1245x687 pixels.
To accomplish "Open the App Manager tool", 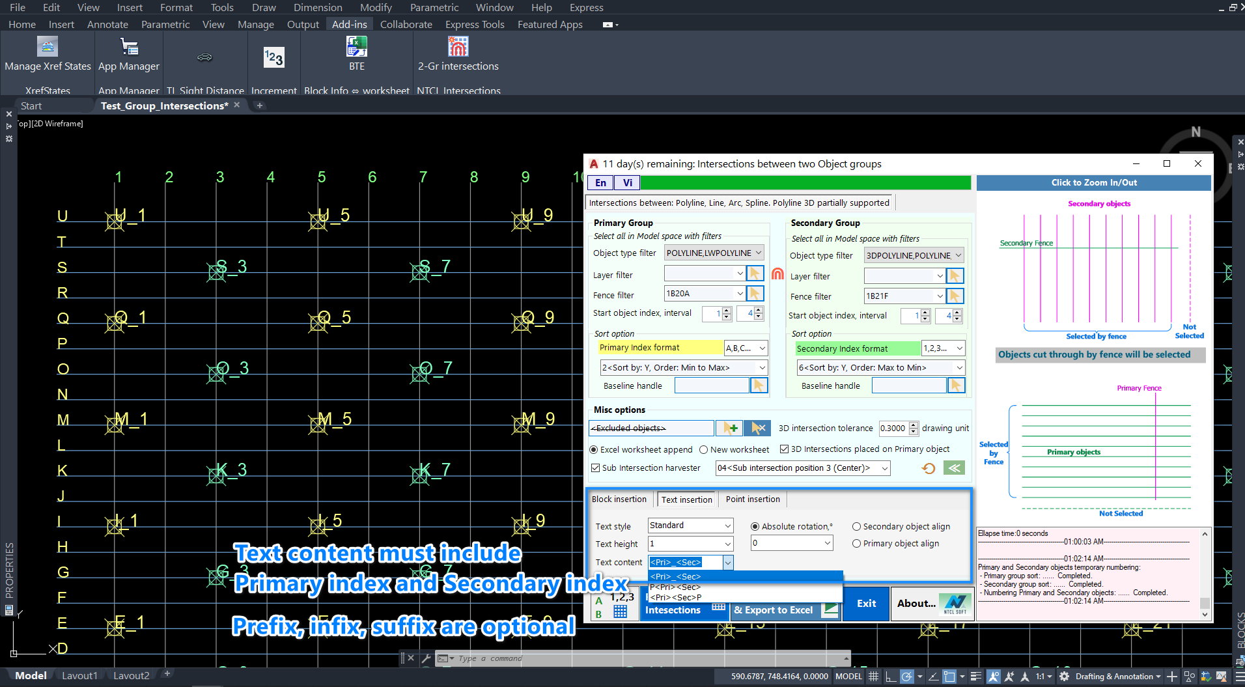I will click(x=128, y=47).
